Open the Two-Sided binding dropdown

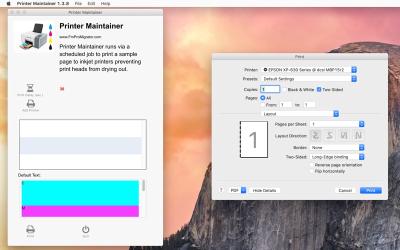(x=337, y=157)
